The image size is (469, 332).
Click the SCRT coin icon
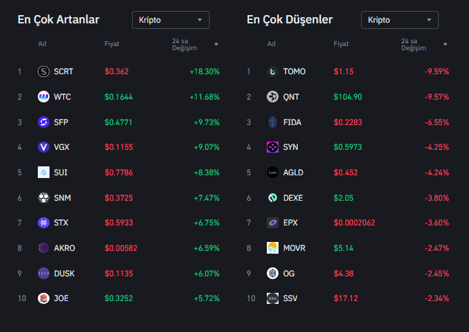pos(44,71)
